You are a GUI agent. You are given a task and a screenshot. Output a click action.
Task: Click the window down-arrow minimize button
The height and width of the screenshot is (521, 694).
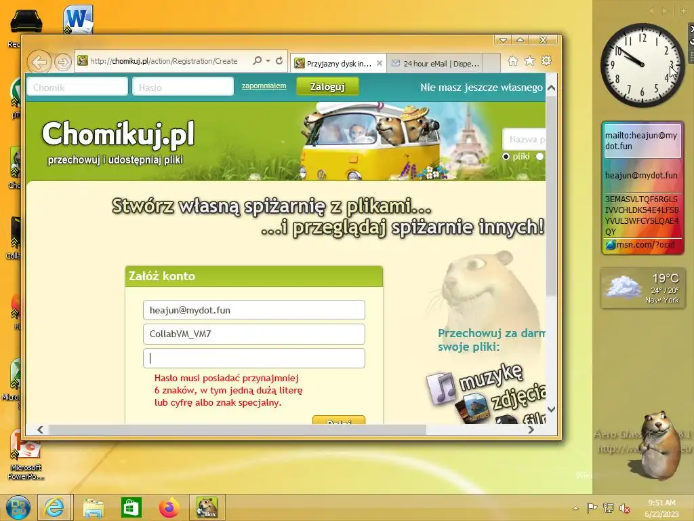coord(503,40)
